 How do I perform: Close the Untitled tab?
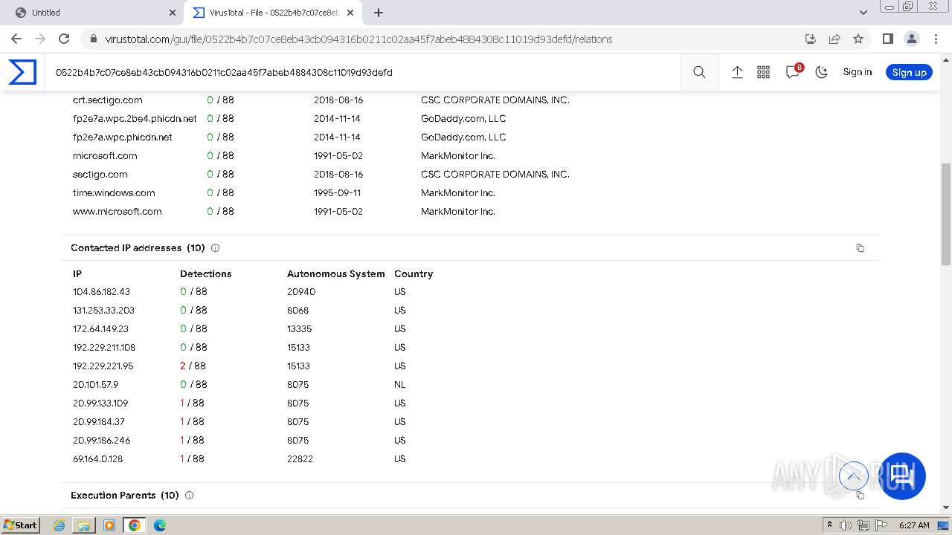pyautogui.click(x=173, y=13)
